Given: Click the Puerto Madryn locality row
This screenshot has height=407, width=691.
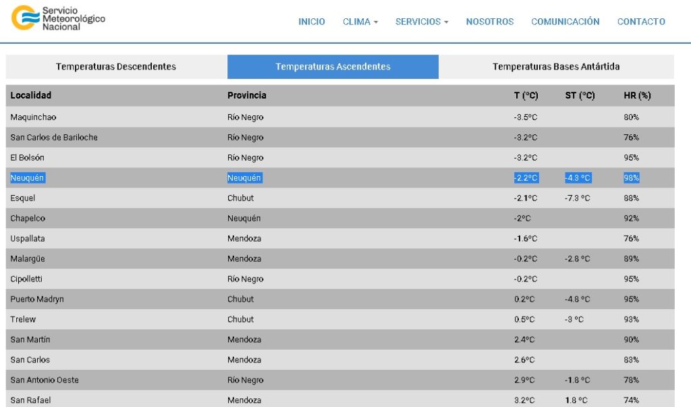Looking at the screenshot, I should click(37, 299).
